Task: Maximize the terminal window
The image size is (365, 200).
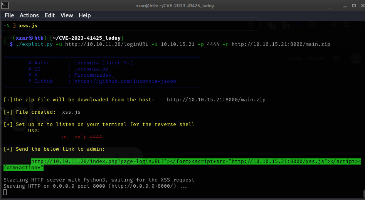Action: [x=354, y=6]
